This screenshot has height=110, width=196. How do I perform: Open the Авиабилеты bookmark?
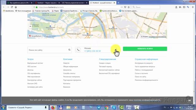coord(8,11)
